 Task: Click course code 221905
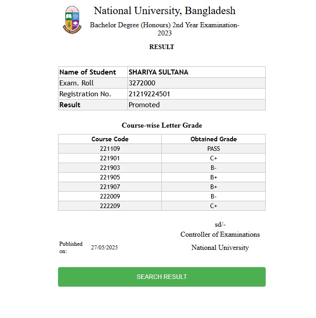[110, 177]
